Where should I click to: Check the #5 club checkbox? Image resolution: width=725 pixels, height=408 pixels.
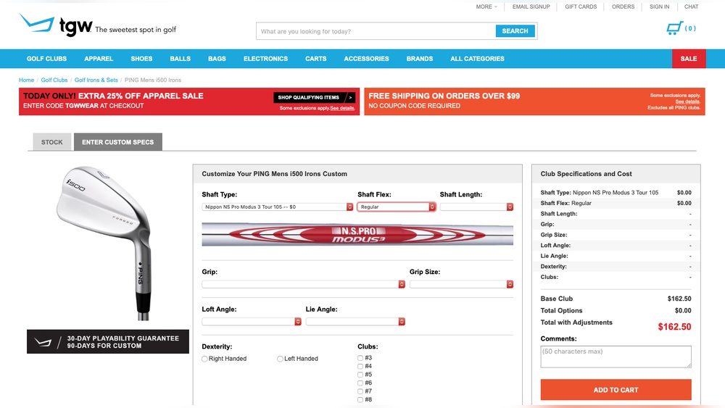[360, 375]
